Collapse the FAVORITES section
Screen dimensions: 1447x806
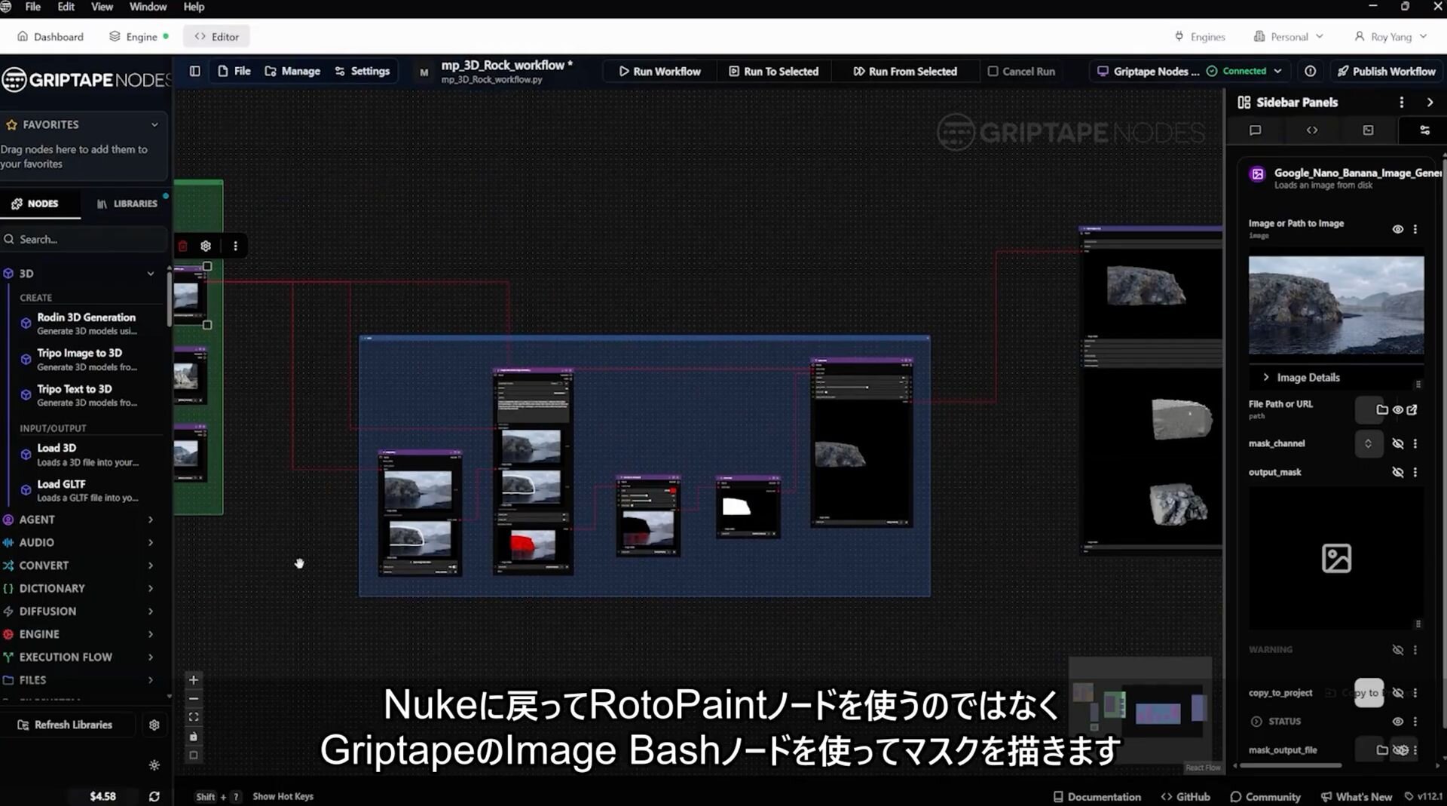pyautogui.click(x=154, y=124)
